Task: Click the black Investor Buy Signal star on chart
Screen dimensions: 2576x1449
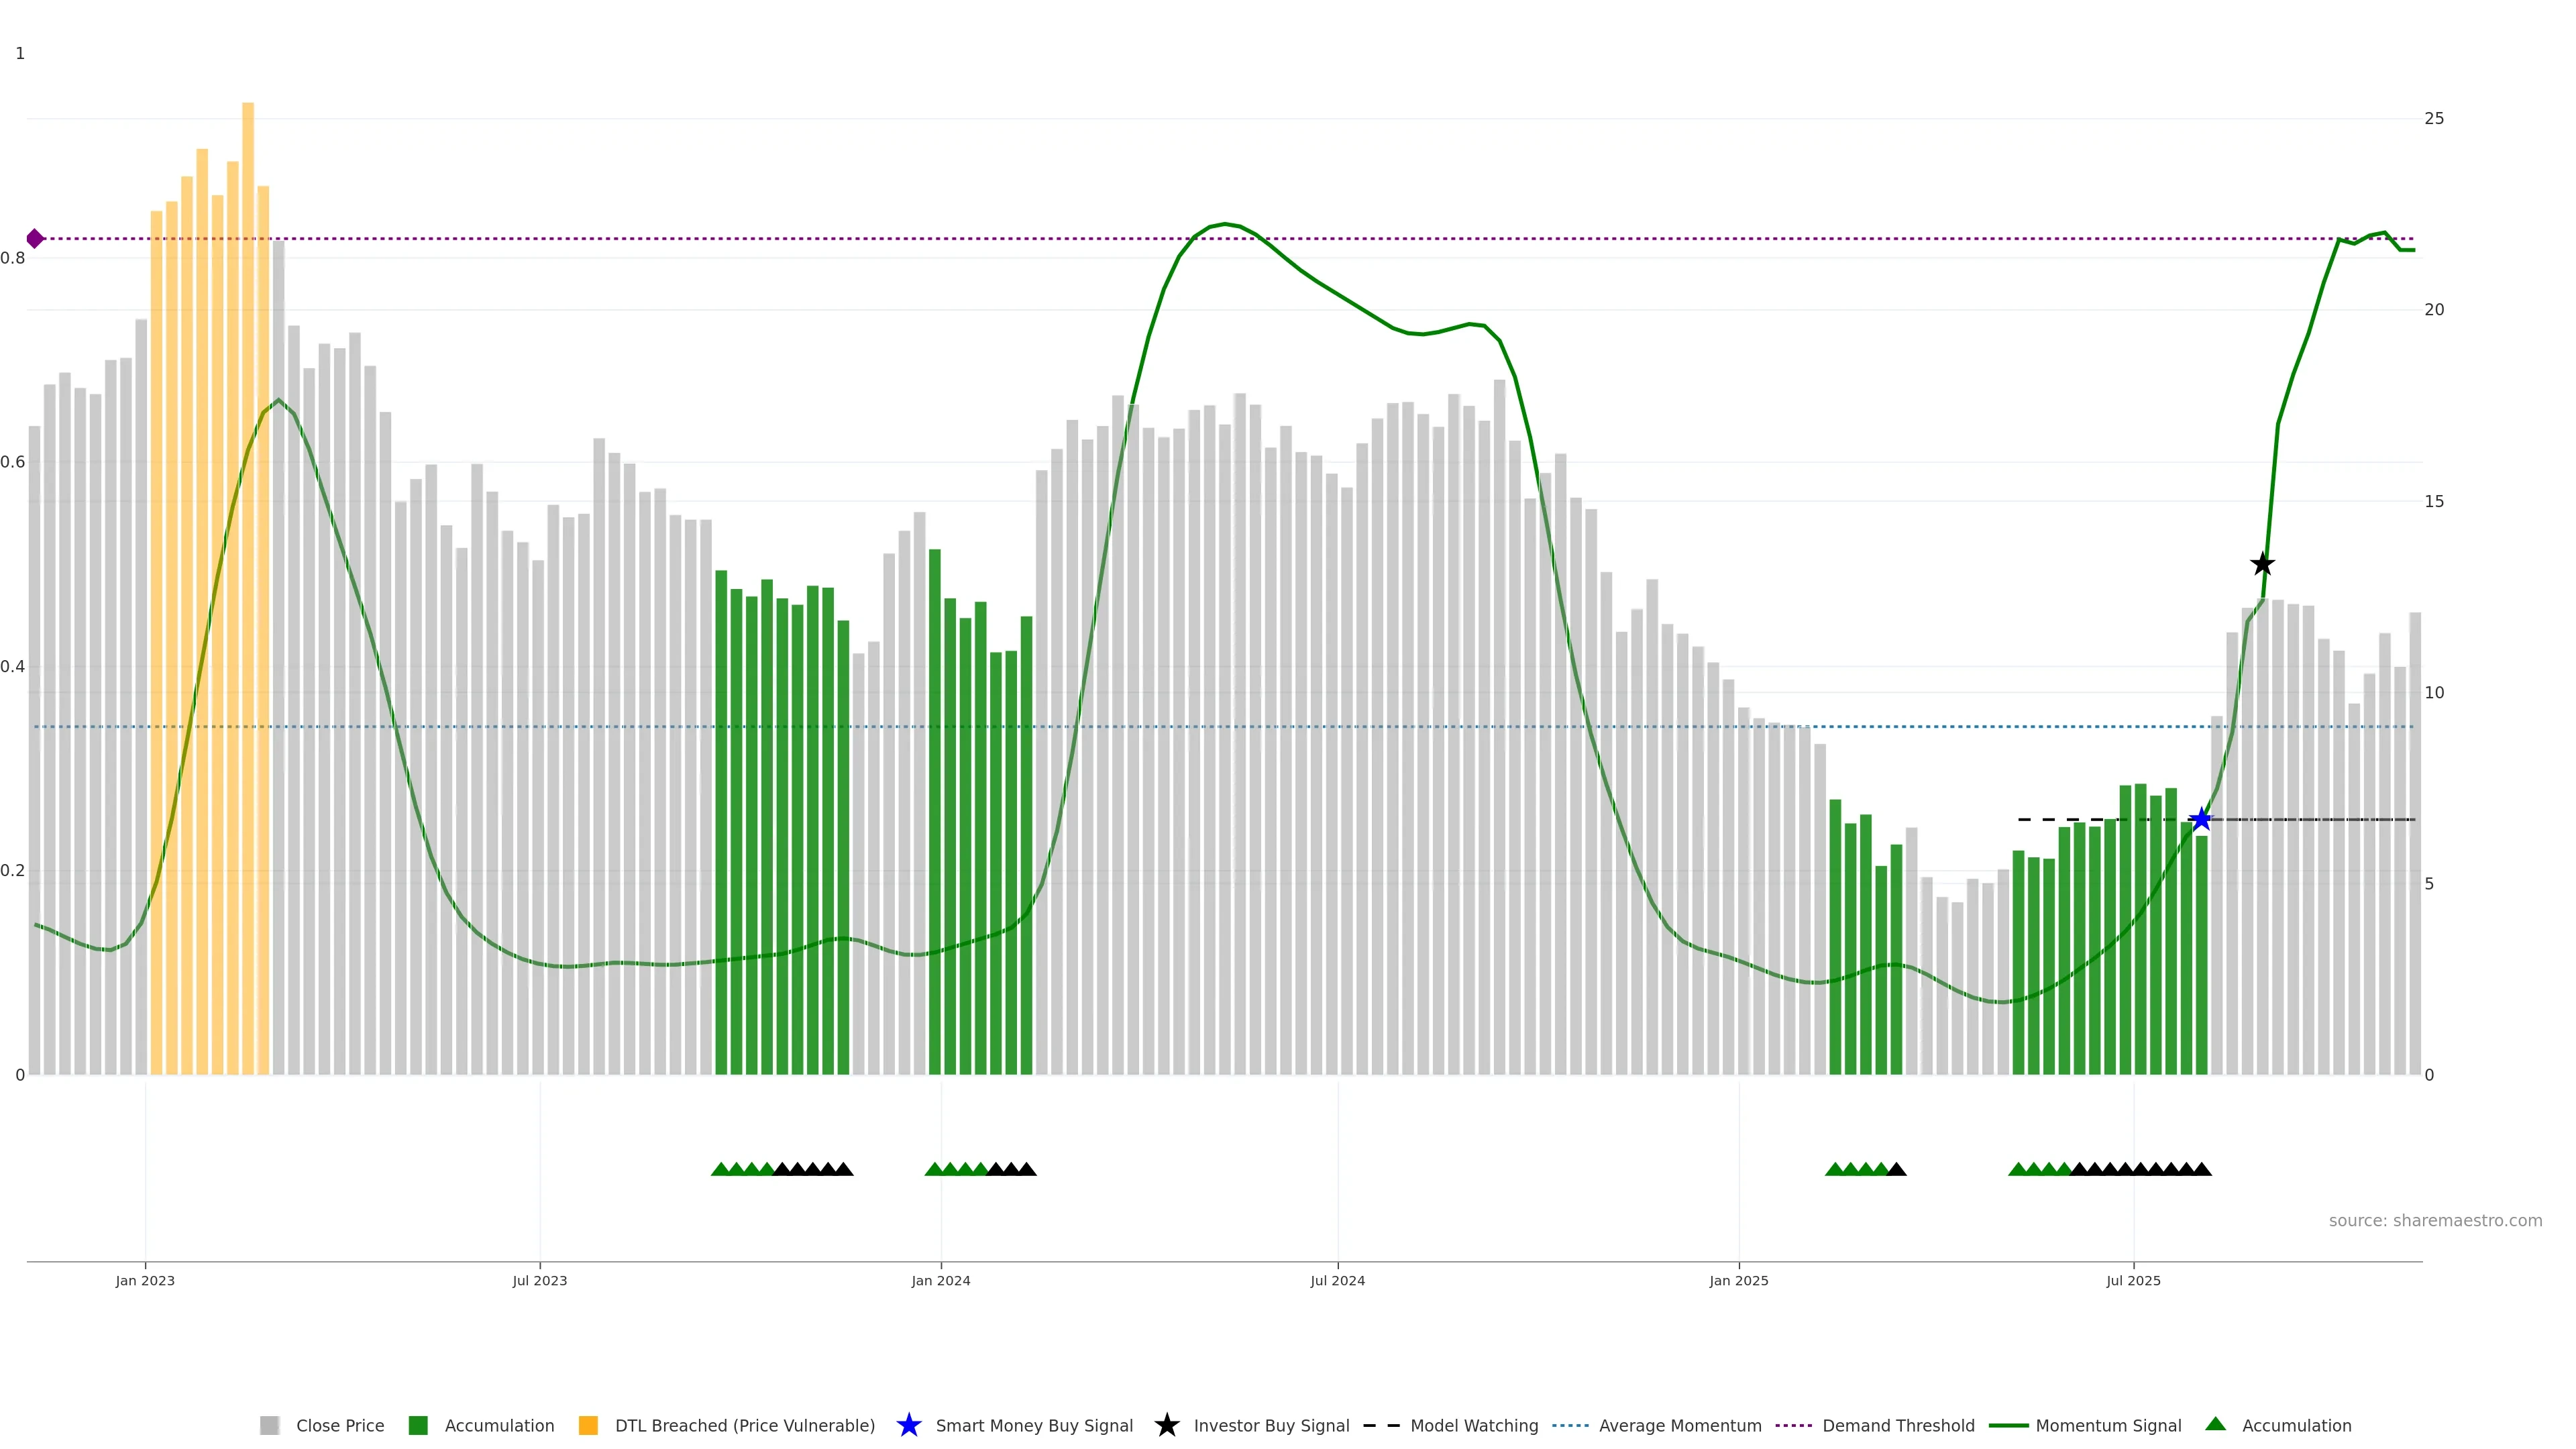Action: point(2262,564)
